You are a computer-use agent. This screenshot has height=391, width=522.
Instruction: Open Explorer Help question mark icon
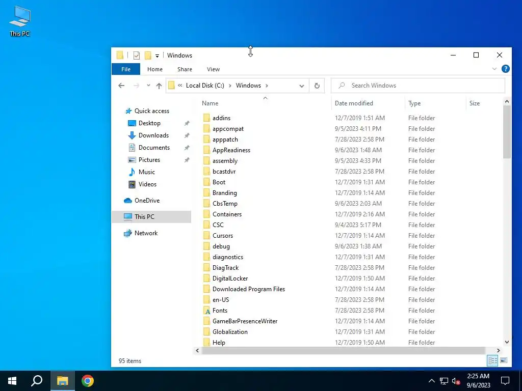(505, 69)
